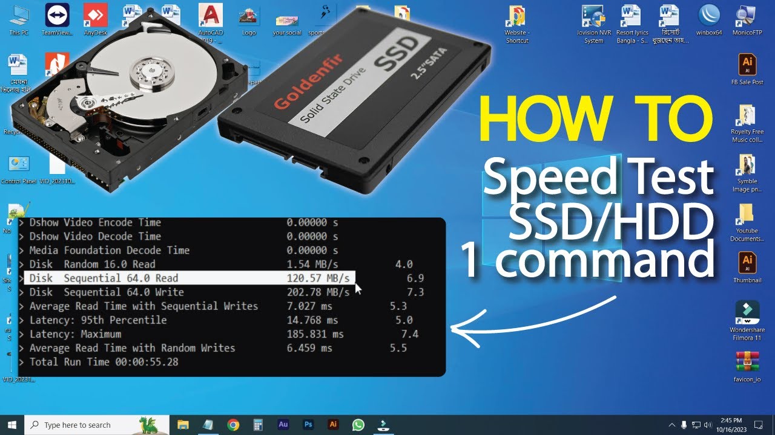Click 'Total Run Time 00:00:55.28' line
Image resolution: width=775 pixels, height=435 pixels.
click(x=104, y=361)
